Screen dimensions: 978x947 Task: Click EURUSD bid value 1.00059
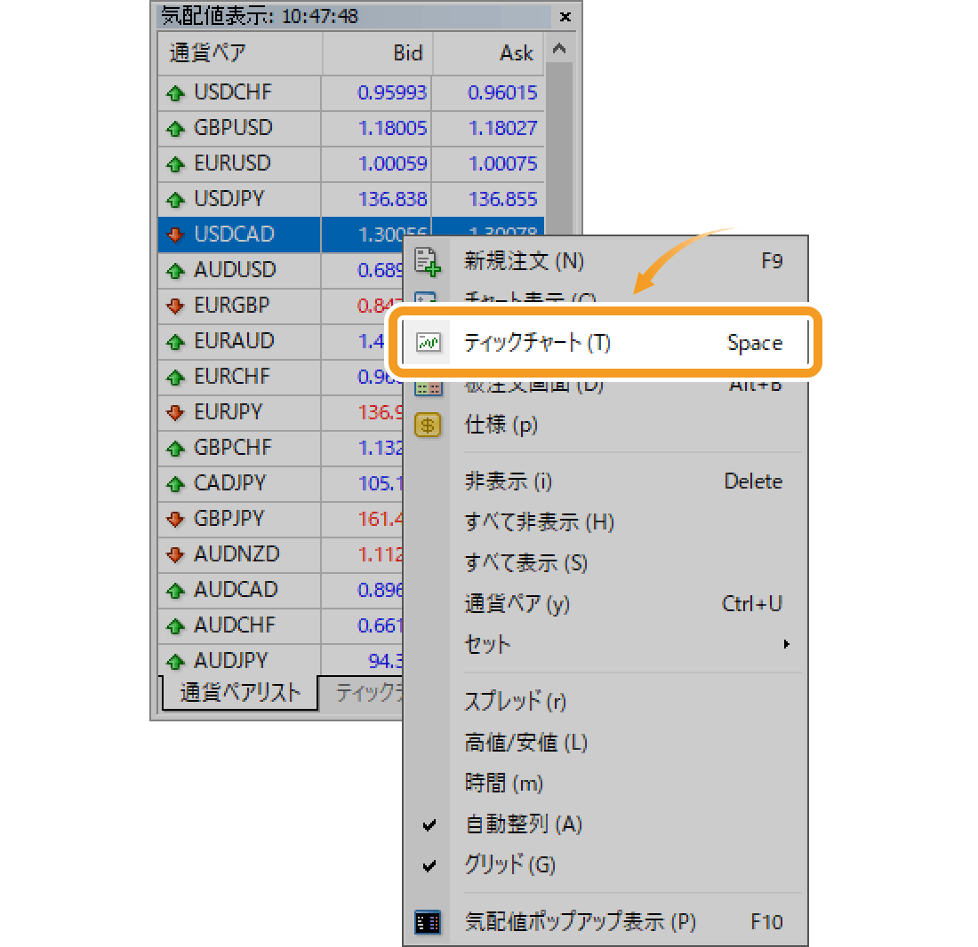pos(392,163)
